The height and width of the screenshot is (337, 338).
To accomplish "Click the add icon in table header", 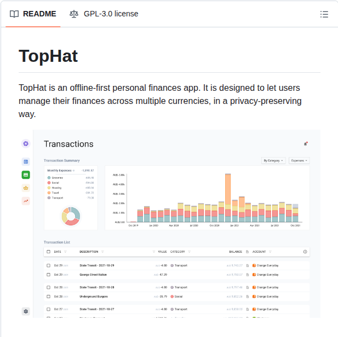I will (305, 252).
